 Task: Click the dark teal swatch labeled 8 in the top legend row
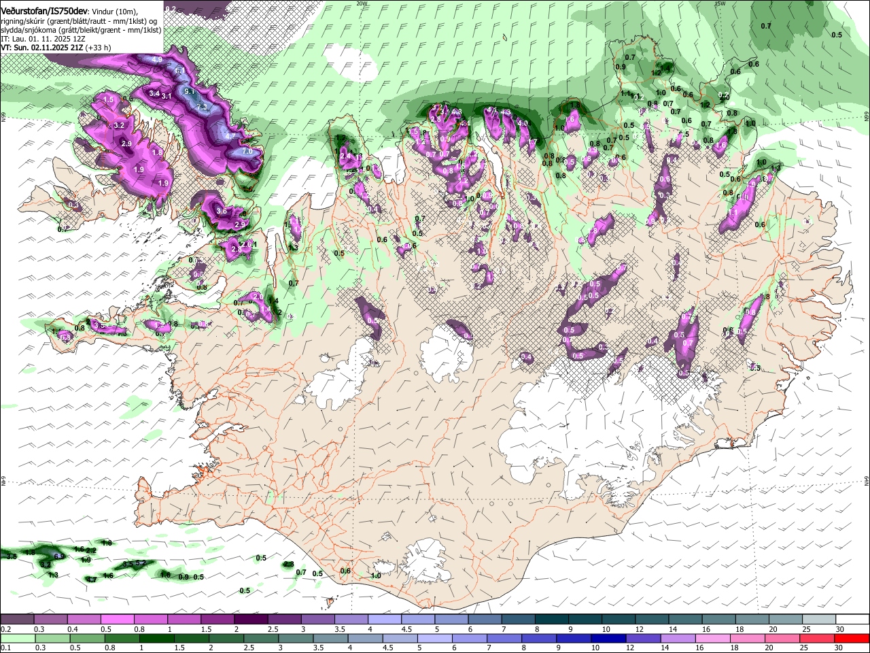(552, 620)
